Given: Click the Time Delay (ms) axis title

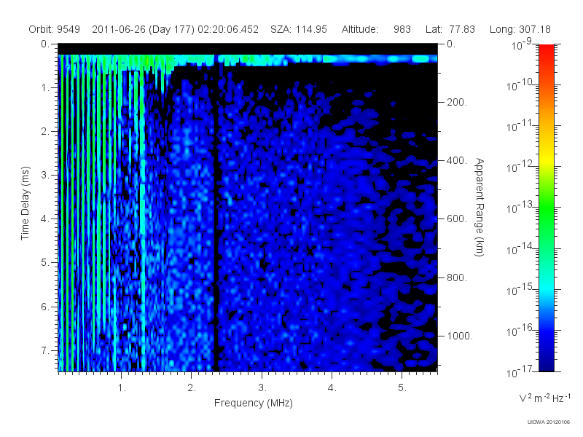Looking at the screenshot, I should [25, 203].
